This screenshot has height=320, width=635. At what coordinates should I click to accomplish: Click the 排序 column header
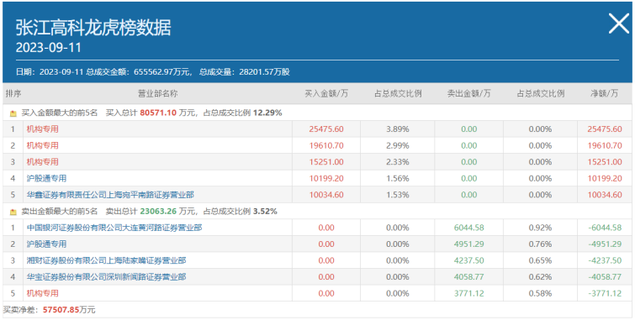[x=13, y=94]
